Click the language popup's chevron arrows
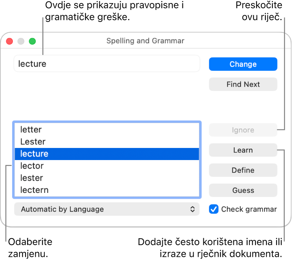 click(194, 209)
